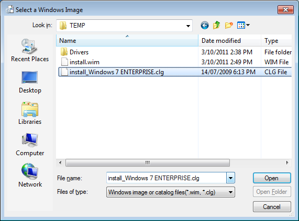The height and width of the screenshot is (221, 299).
Task: Select the Drivers folder name
Action: pyautogui.click(x=79, y=52)
